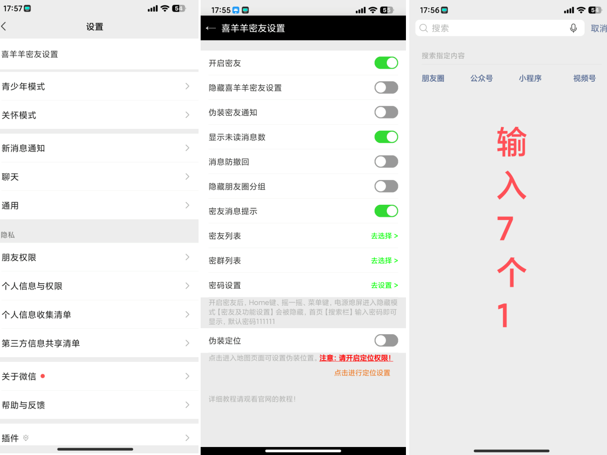Open 关怀模式 via its chevron
607x455 pixels.
(x=188, y=115)
